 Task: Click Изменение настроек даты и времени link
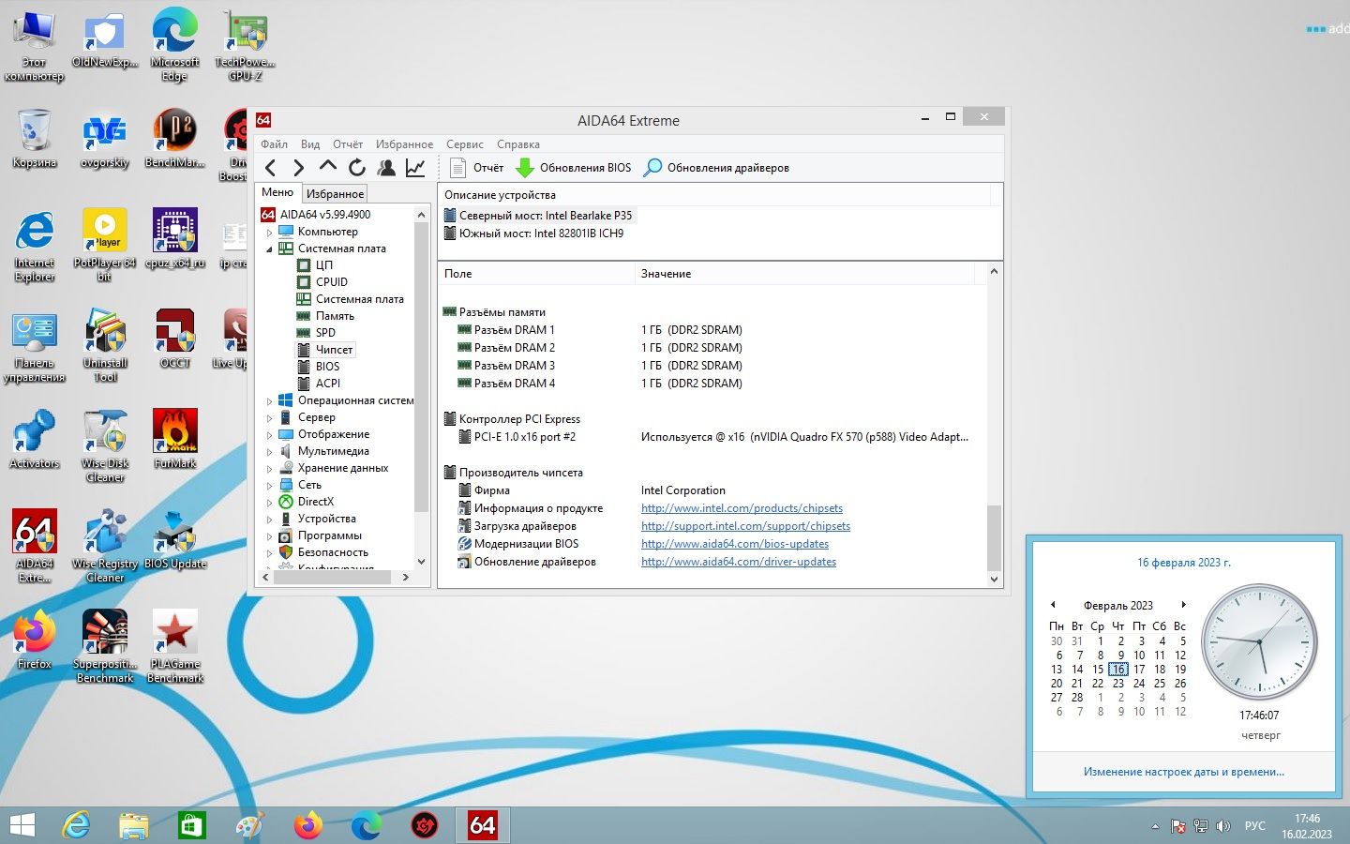pos(1183,772)
